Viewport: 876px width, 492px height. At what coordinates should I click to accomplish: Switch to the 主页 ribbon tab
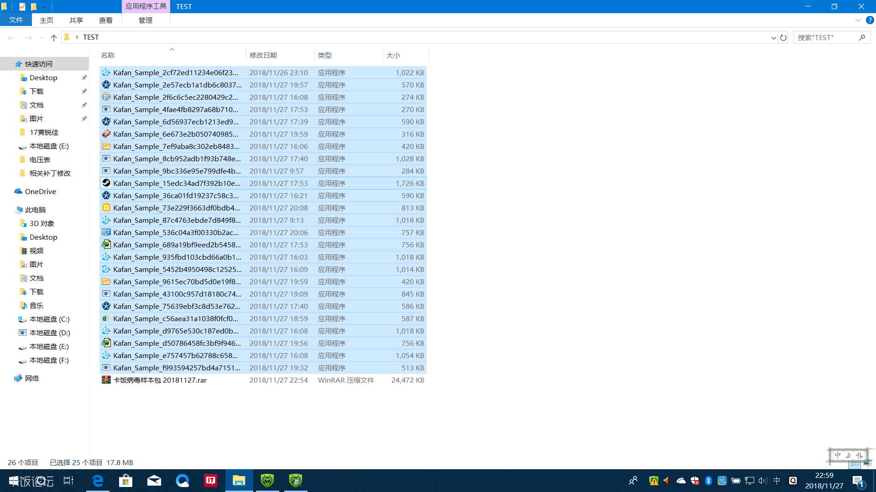[47, 20]
